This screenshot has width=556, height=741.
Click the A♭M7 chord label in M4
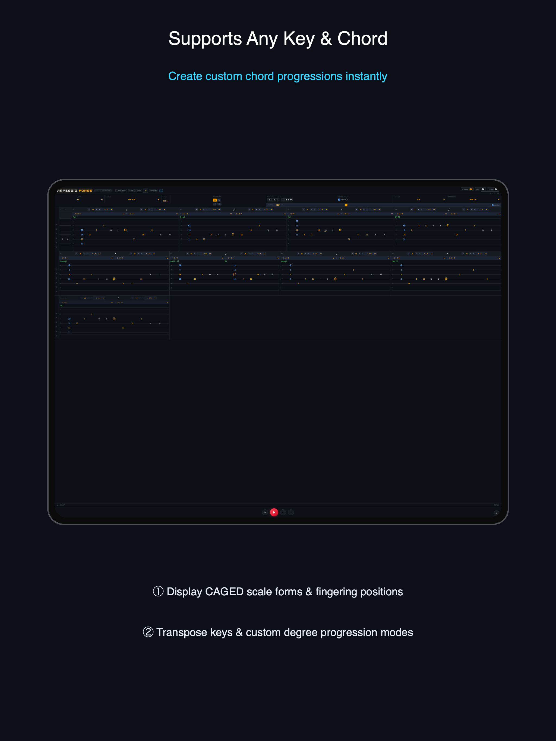click(398, 217)
